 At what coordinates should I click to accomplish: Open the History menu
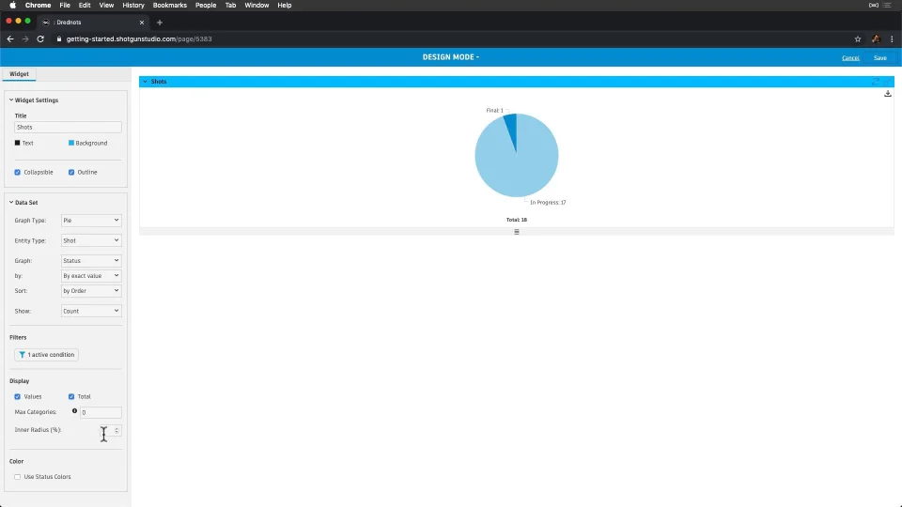[x=133, y=6]
